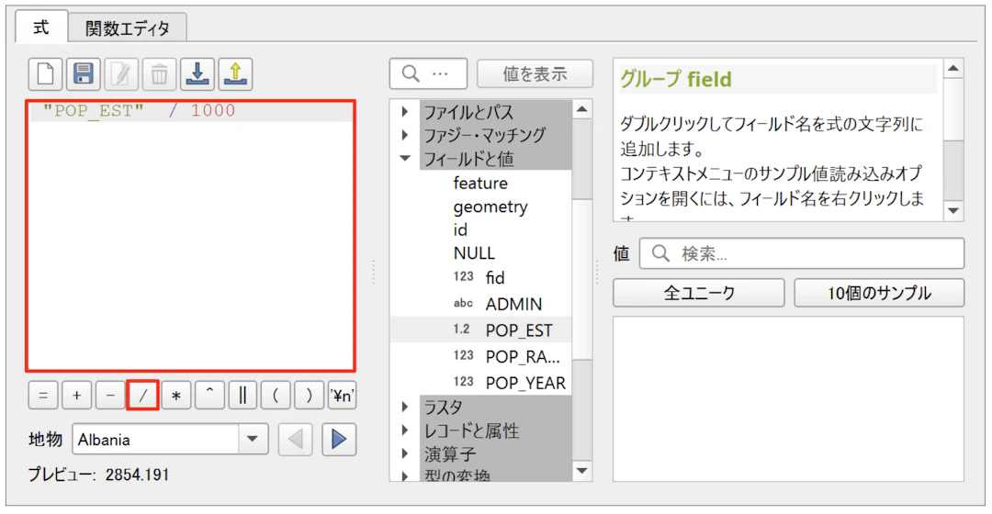Open the 地物 Albania feature dropdown
Image resolution: width=992 pixels, height=514 pixels.
(x=253, y=440)
